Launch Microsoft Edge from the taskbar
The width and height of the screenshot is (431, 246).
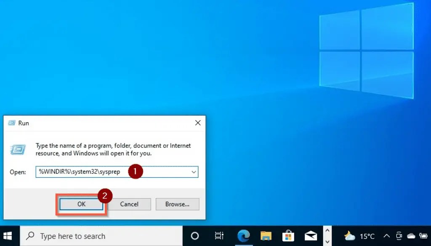tap(244, 236)
